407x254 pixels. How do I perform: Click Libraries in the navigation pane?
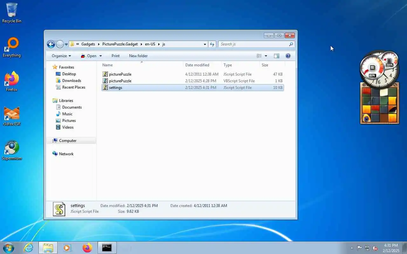point(66,100)
